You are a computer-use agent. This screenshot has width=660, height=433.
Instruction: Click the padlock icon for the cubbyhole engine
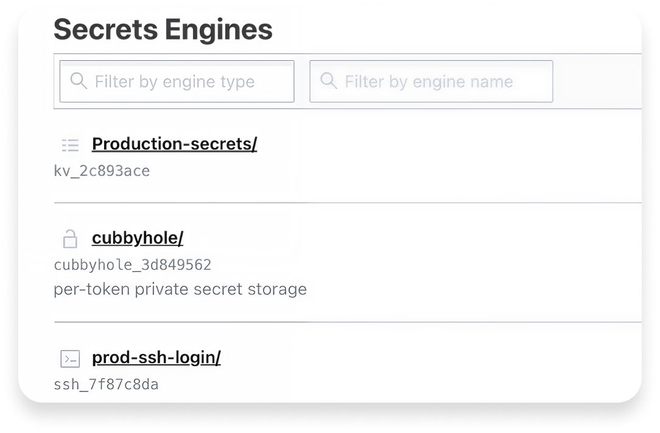pyautogui.click(x=70, y=238)
